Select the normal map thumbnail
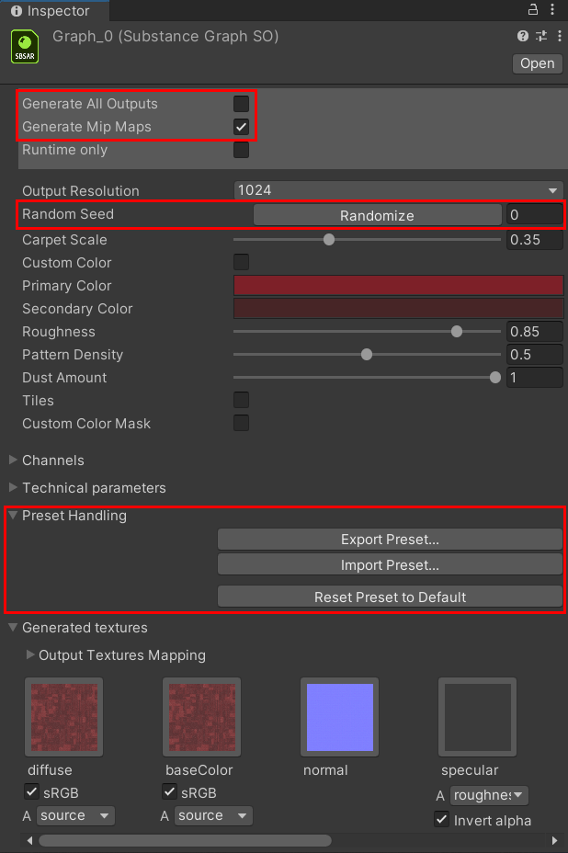The image size is (568, 853). [x=340, y=717]
